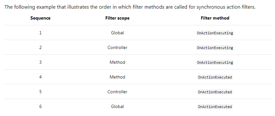275x116 pixels.
Task: Click OnActionExecuted in the sequence 4 row
Action: point(215,77)
